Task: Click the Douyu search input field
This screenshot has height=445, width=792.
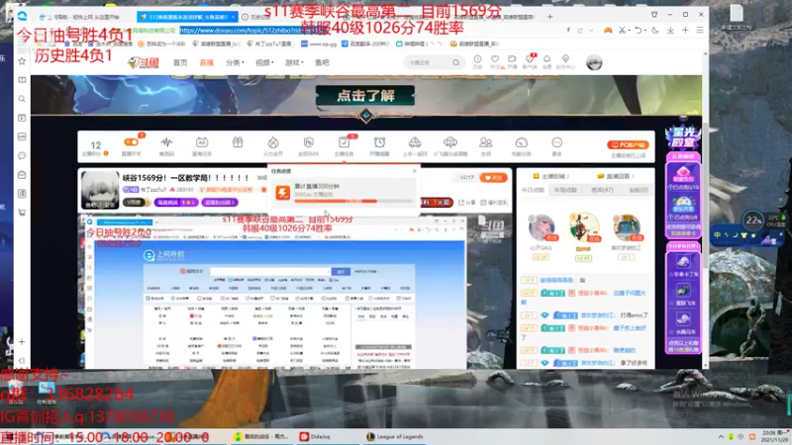Action: click(x=429, y=62)
